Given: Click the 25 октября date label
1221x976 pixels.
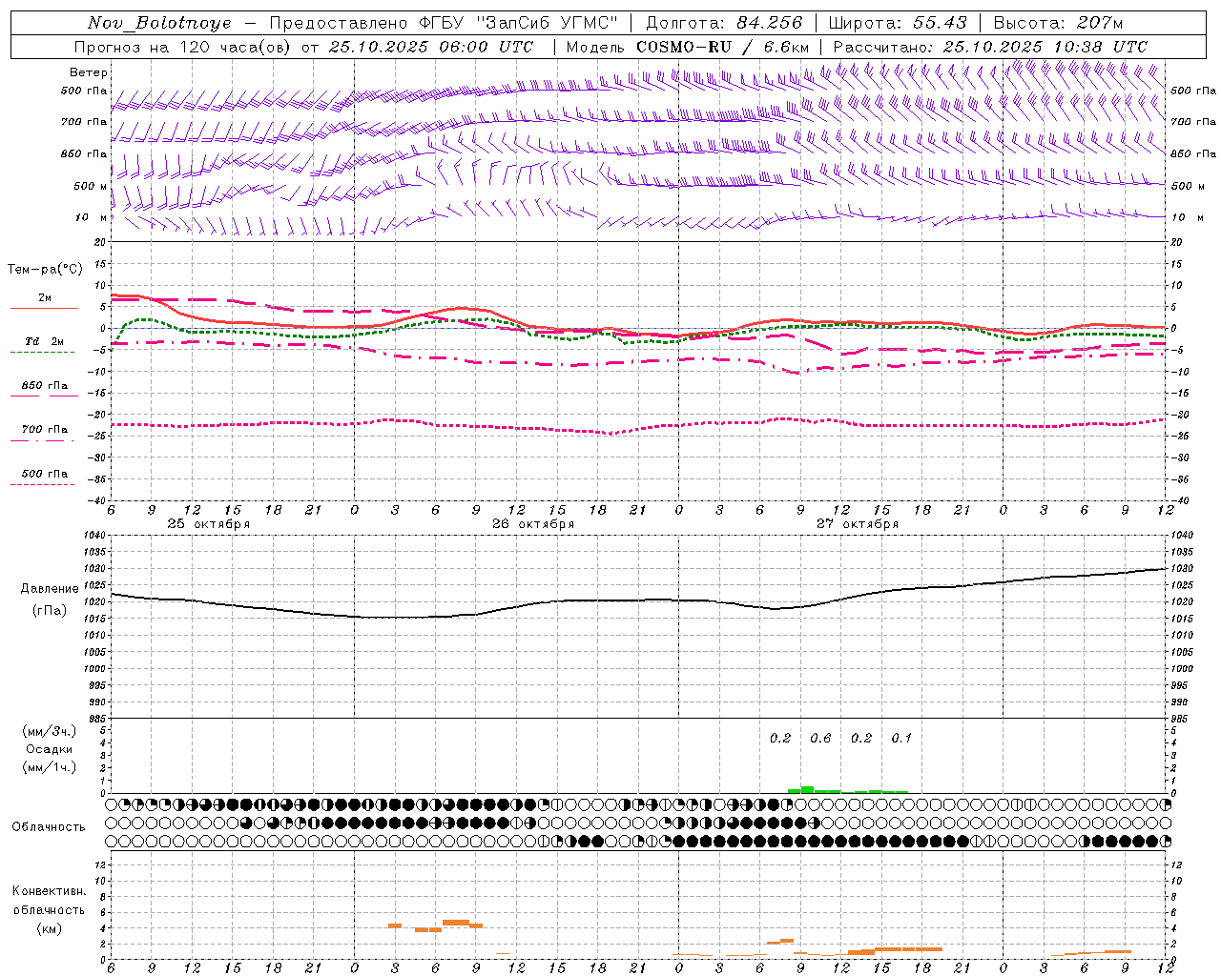Looking at the screenshot, I should (x=209, y=524).
